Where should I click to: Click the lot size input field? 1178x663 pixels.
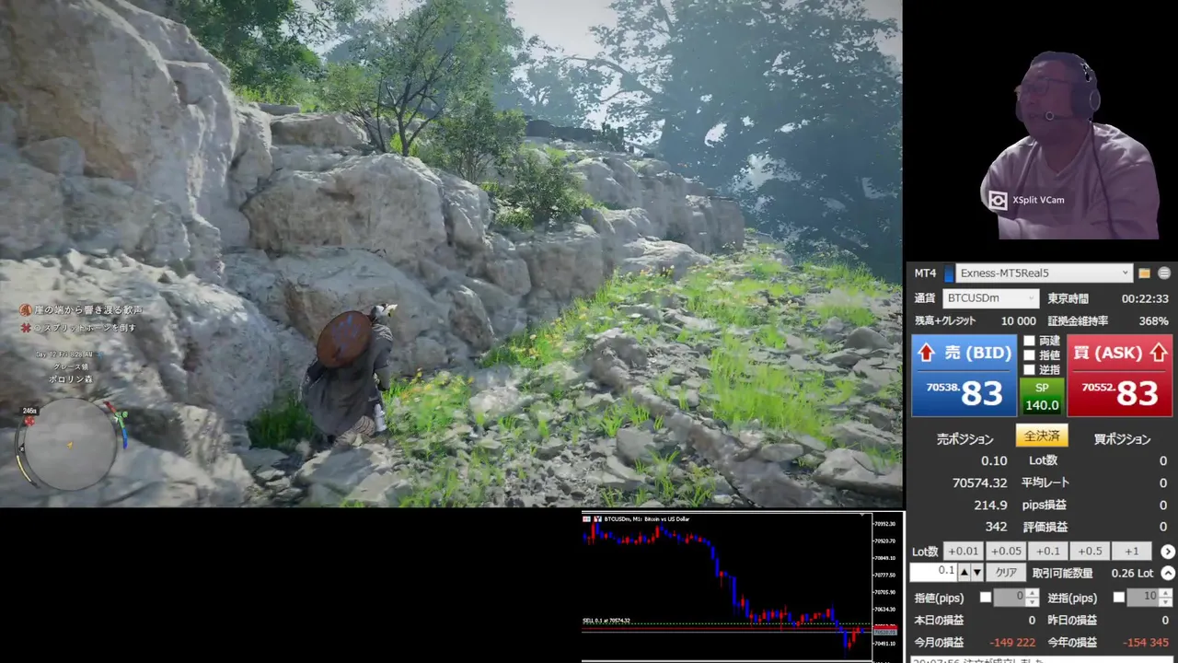click(x=933, y=572)
